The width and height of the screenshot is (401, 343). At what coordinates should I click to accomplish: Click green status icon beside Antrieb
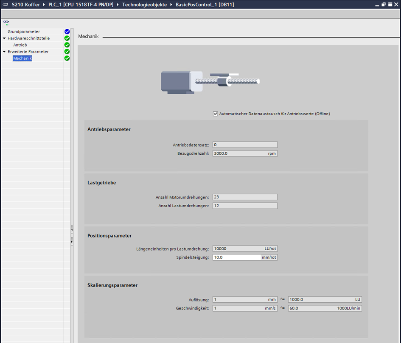[x=67, y=45]
